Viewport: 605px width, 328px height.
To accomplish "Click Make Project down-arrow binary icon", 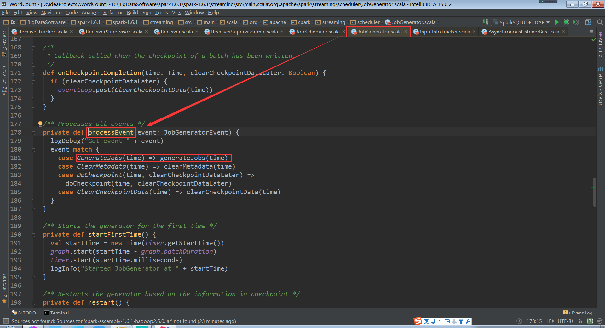I will tap(486, 22).
